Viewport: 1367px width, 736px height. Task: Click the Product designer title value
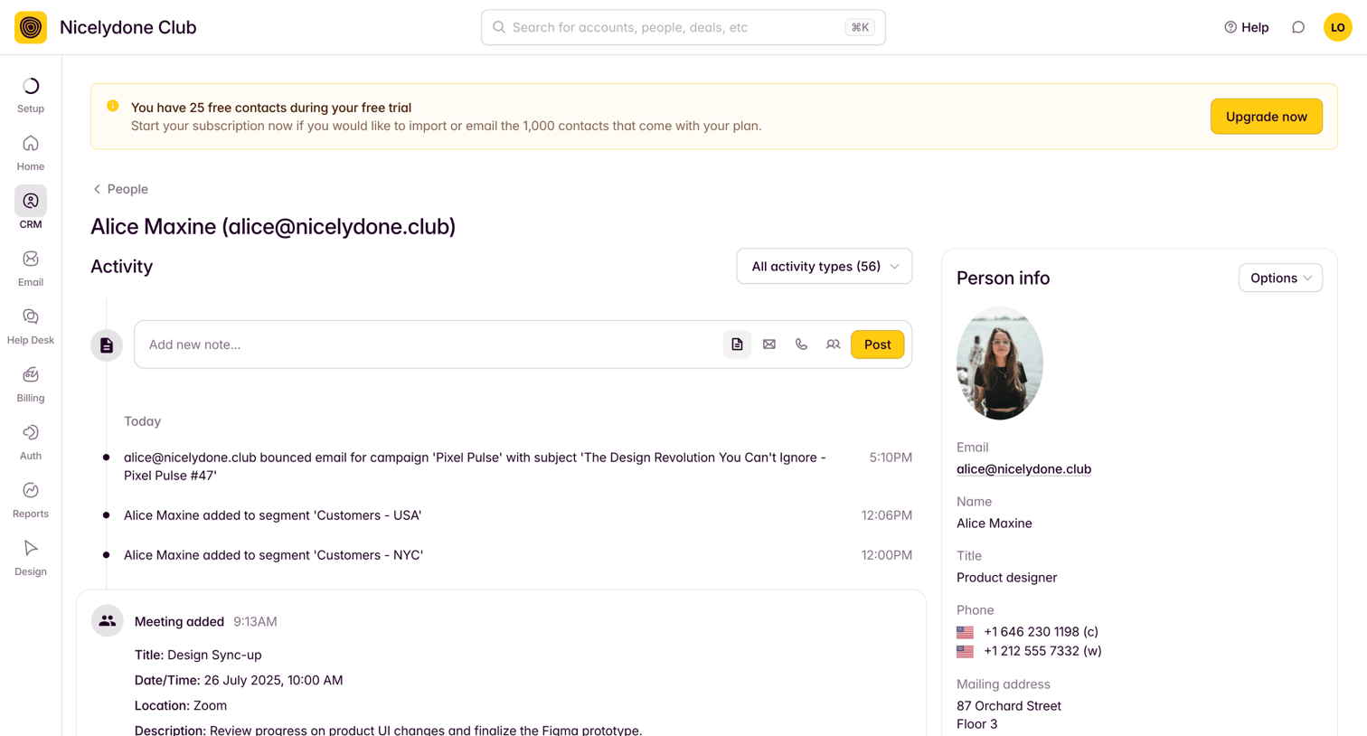[1006, 578]
